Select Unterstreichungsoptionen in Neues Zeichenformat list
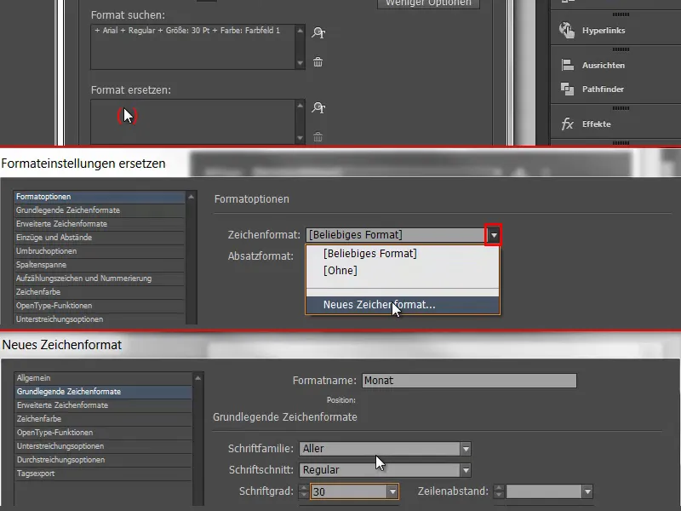This screenshot has width=681, height=511. pos(103,445)
